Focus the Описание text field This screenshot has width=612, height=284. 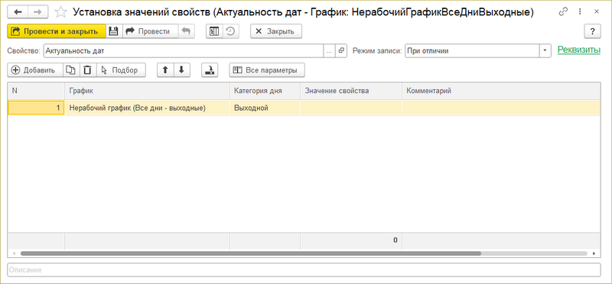tap(304, 269)
